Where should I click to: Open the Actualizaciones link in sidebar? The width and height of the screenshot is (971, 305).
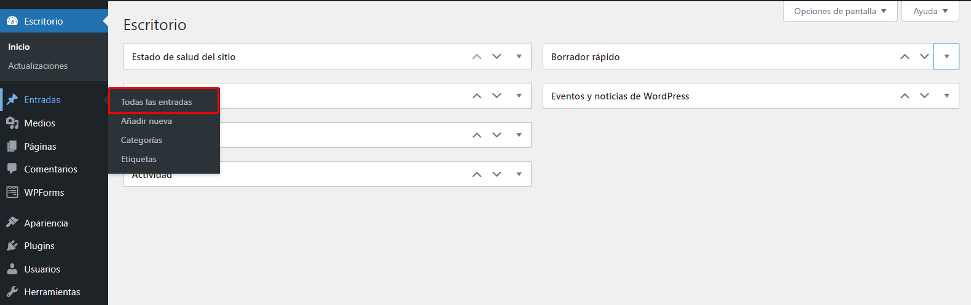[37, 66]
